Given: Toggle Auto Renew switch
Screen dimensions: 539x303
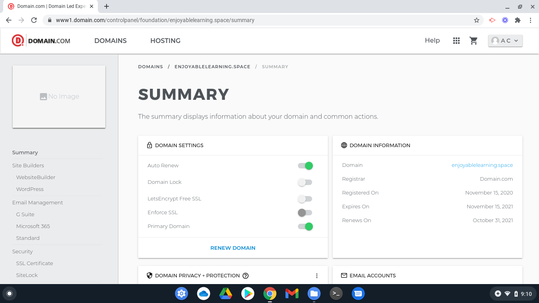Looking at the screenshot, I should (x=305, y=166).
